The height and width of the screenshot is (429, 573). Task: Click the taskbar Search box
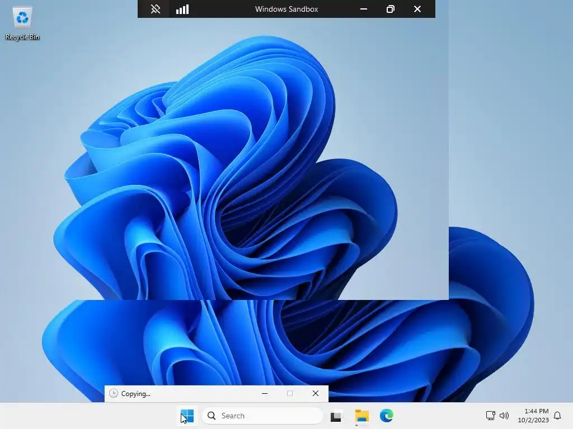[x=262, y=416]
